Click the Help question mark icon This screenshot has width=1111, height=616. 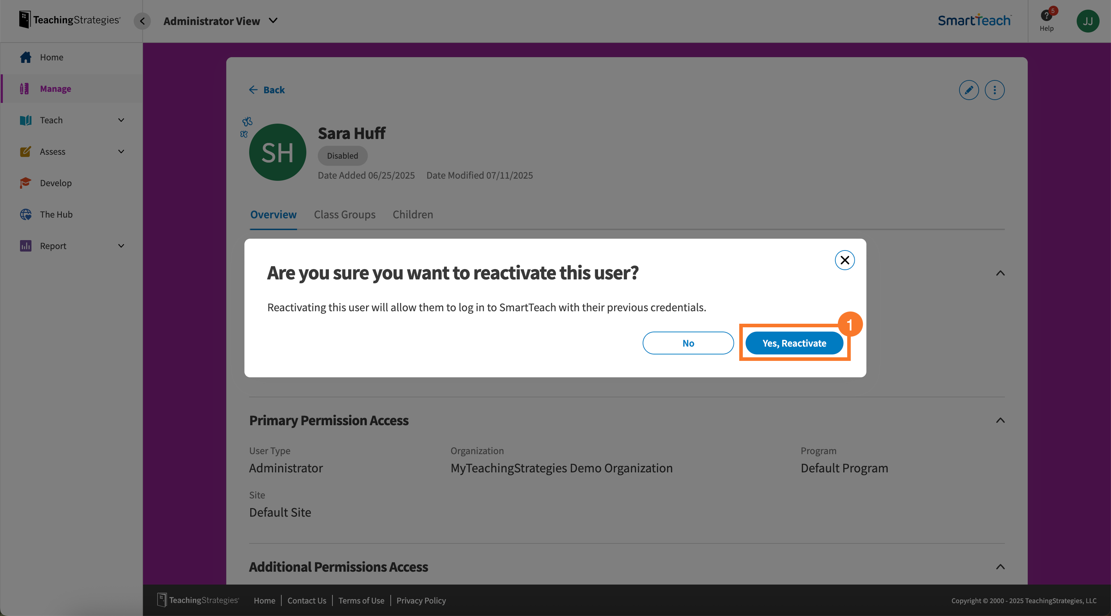point(1047,16)
